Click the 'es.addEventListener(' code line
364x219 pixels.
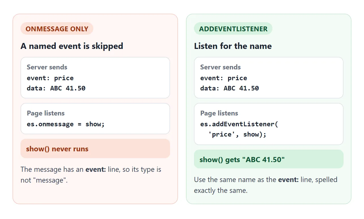tap(239, 124)
